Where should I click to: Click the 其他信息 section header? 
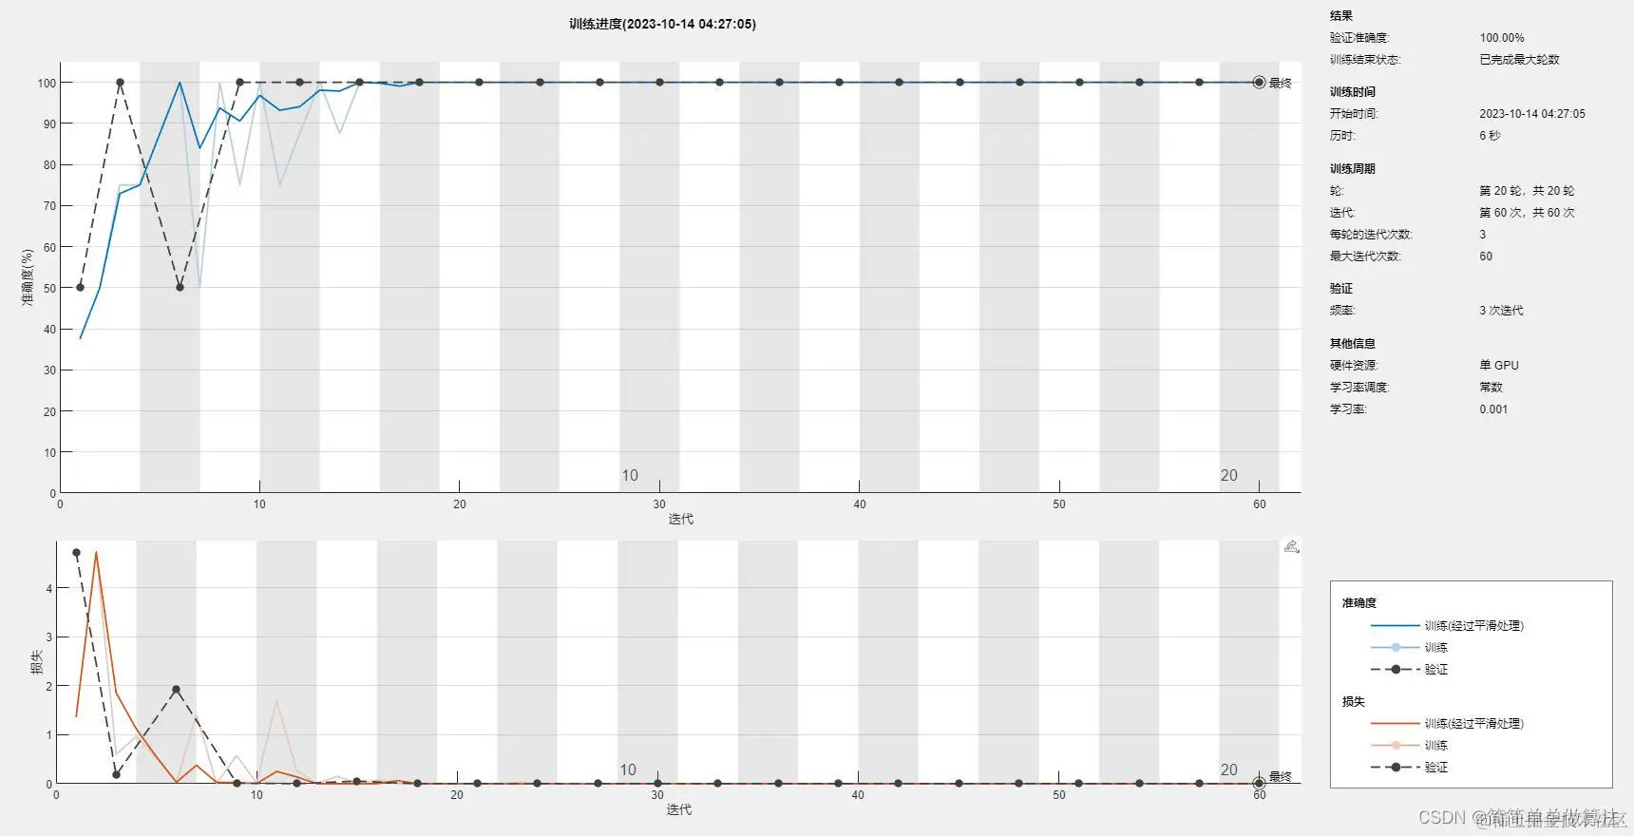pos(1353,343)
